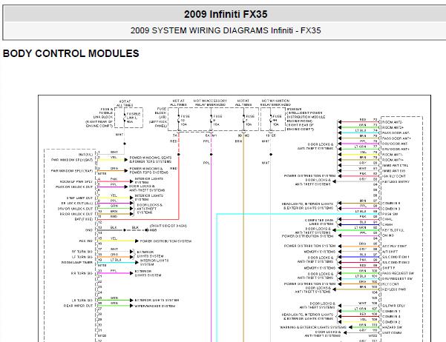The height and width of the screenshot is (342, 446).
Task: Click the 'REAR WIPER OUT' pin label
Action: pyautogui.click(x=78, y=306)
